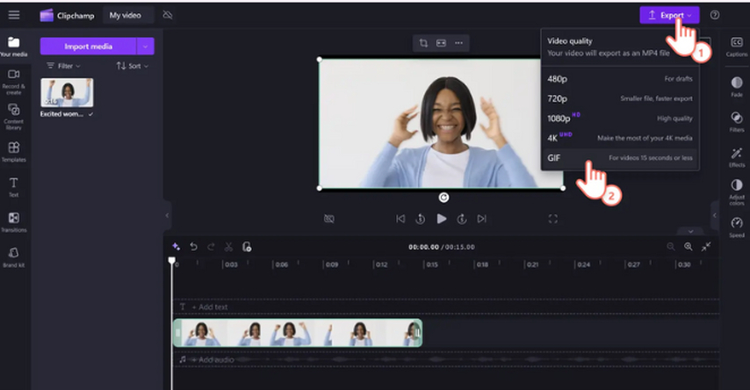Open the hamburger main menu

[x=14, y=15]
